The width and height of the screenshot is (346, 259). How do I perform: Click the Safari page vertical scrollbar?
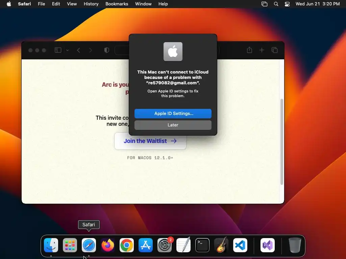click(281, 142)
